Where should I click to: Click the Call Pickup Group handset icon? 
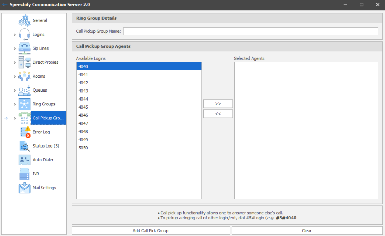[x=25, y=118]
